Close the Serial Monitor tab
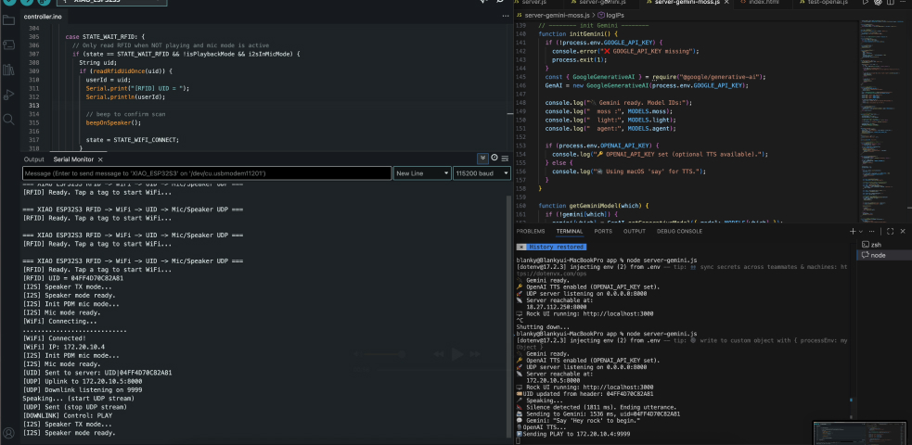 100,159
